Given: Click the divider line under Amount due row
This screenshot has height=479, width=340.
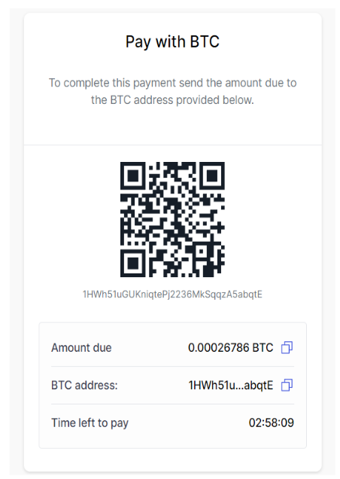Looking at the screenshot, I should coord(173,366).
